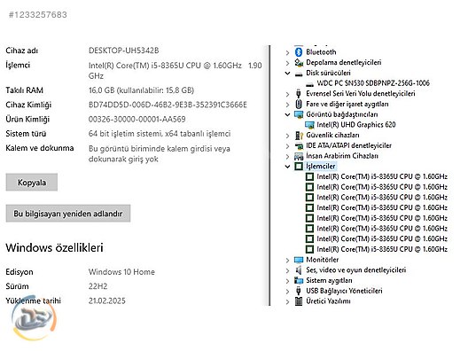468x351 pixels.
Task: Select the Bluetooth tree label
Action: pos(321,52)
